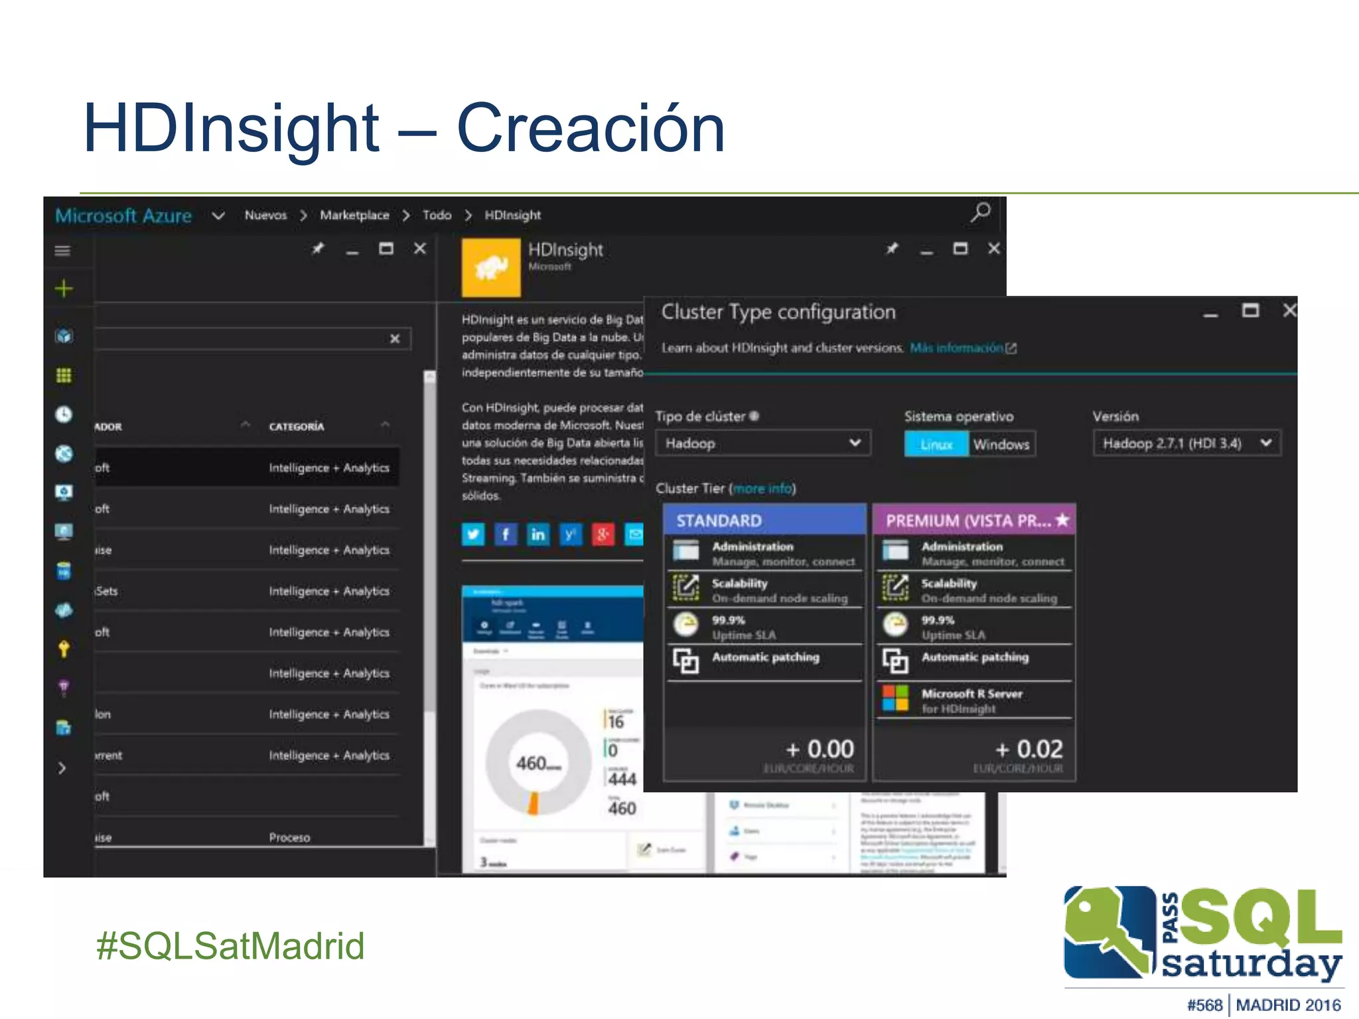Share HDInsight on Twitter
Screen dimensions: 1359x1019
tap(473, 534)
